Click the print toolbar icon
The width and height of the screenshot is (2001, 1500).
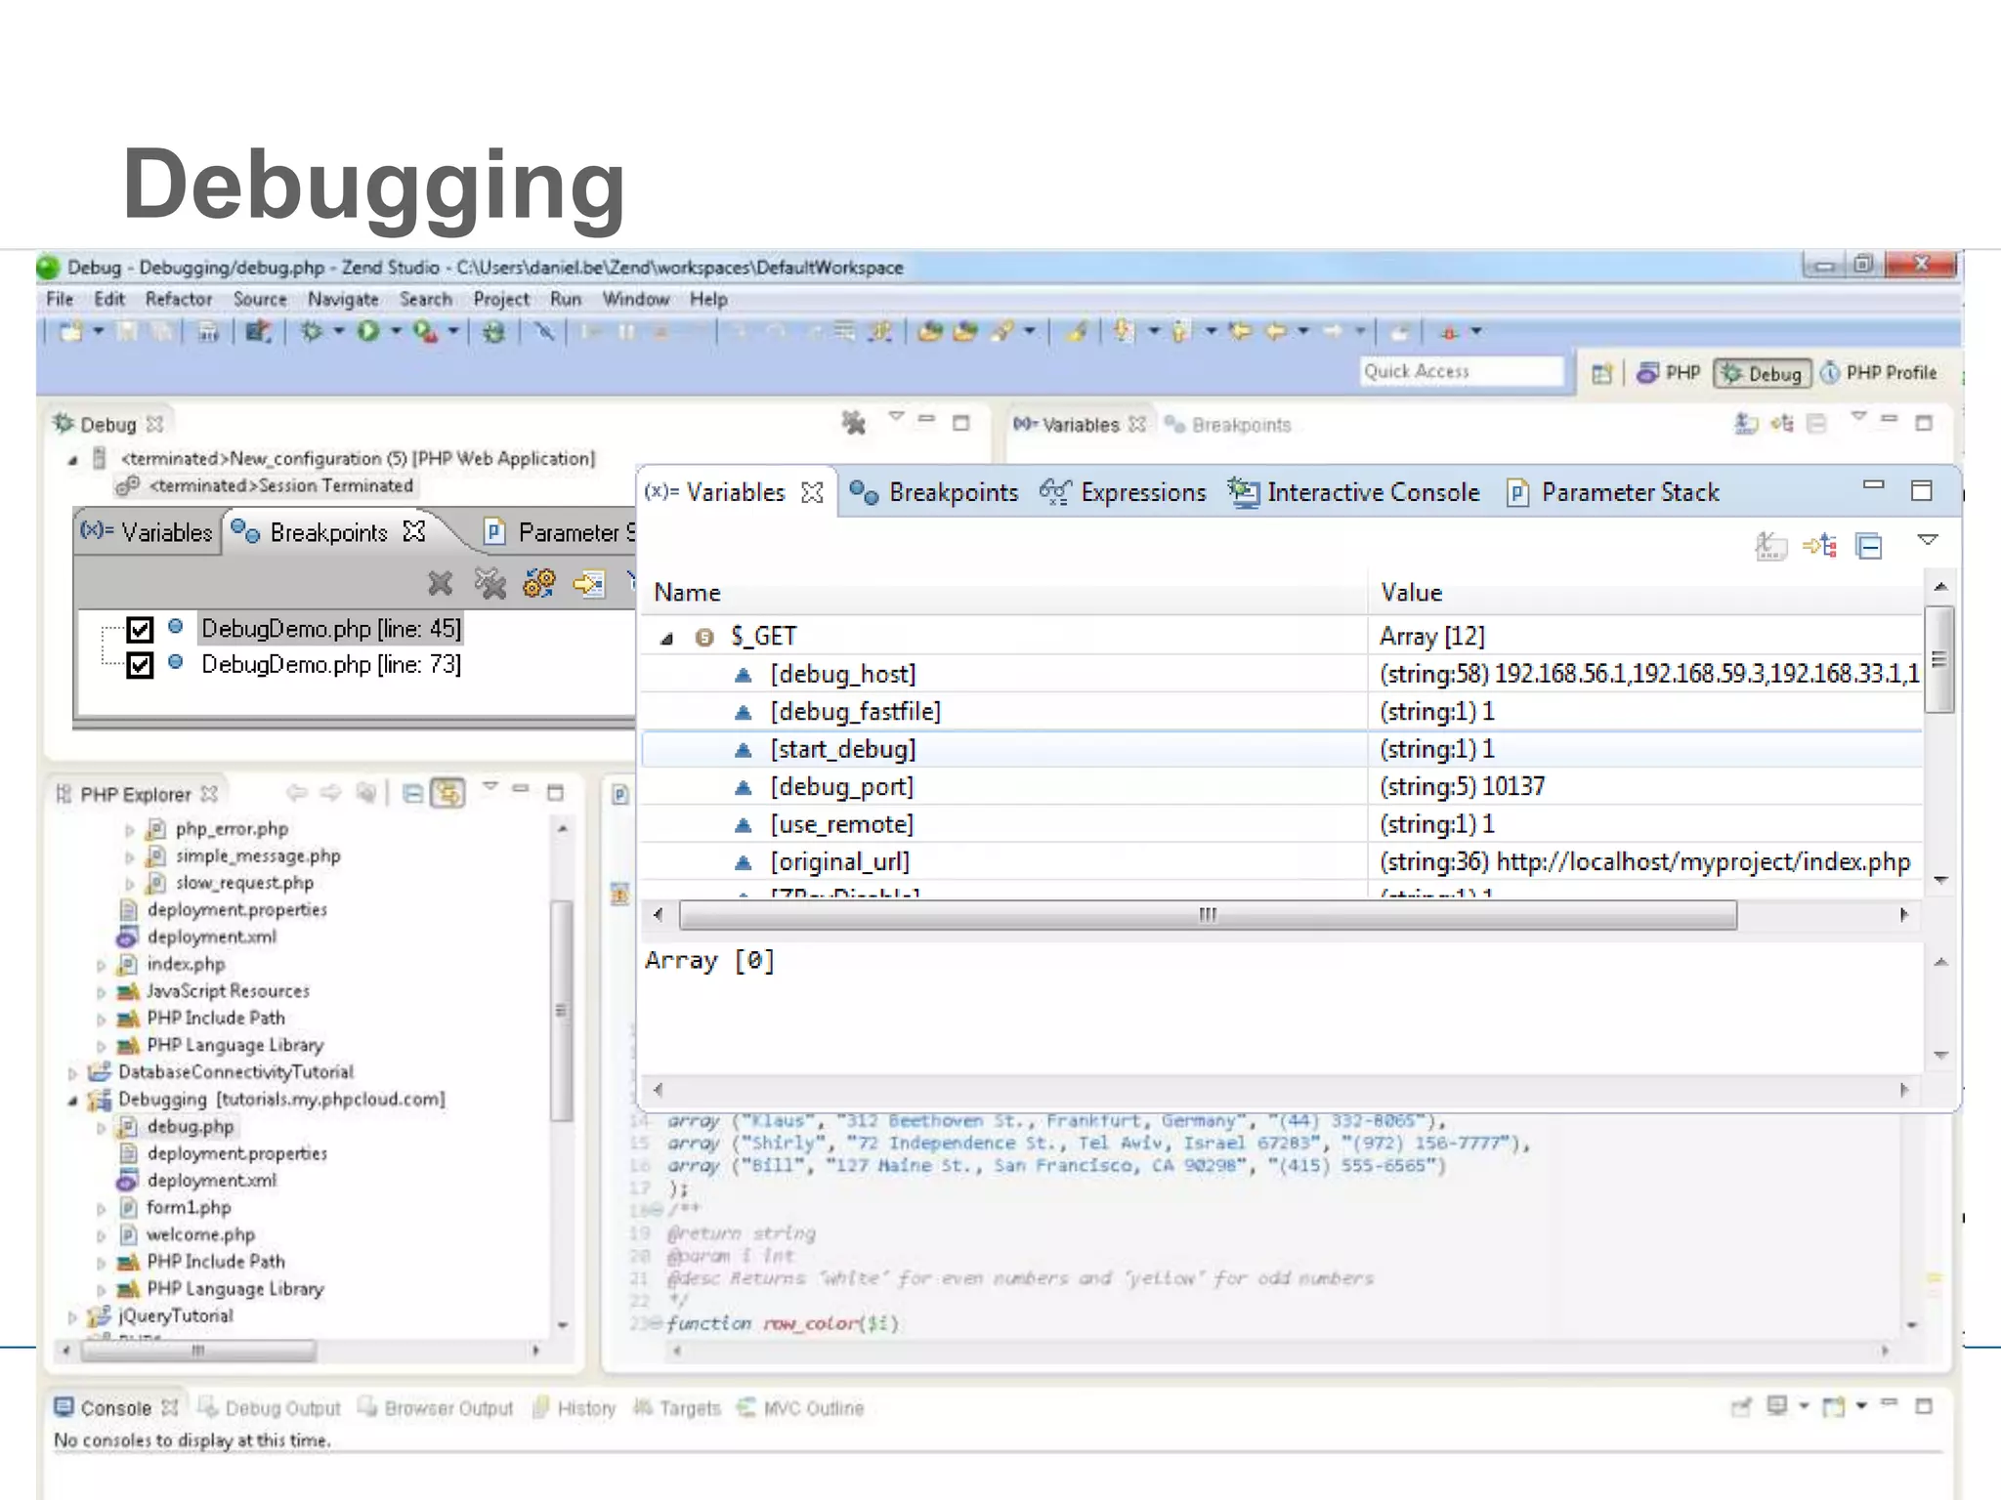(208, 332)
